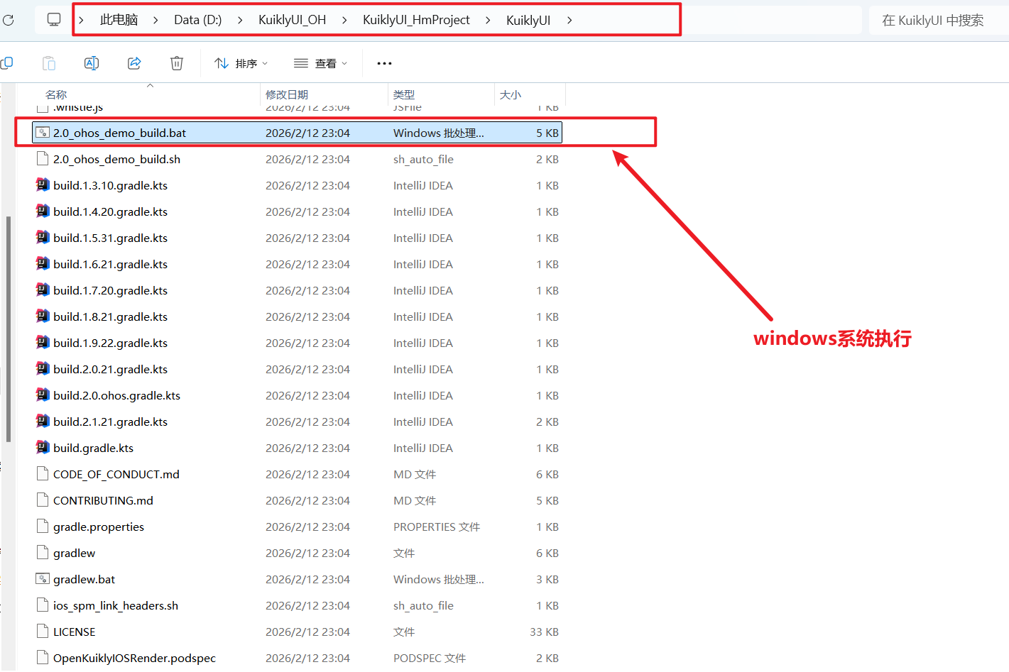Click size cell 6 KB of CODE_OF_CONDUCT.md

tap(547, 474)
